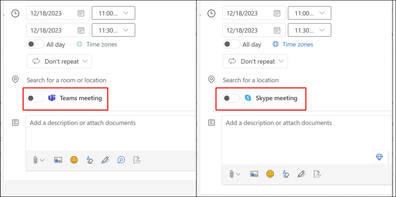This screenshot has width=396, height=197.
Task: Click start date 12/18/2023 field in left panel
Action: [58, 13]
